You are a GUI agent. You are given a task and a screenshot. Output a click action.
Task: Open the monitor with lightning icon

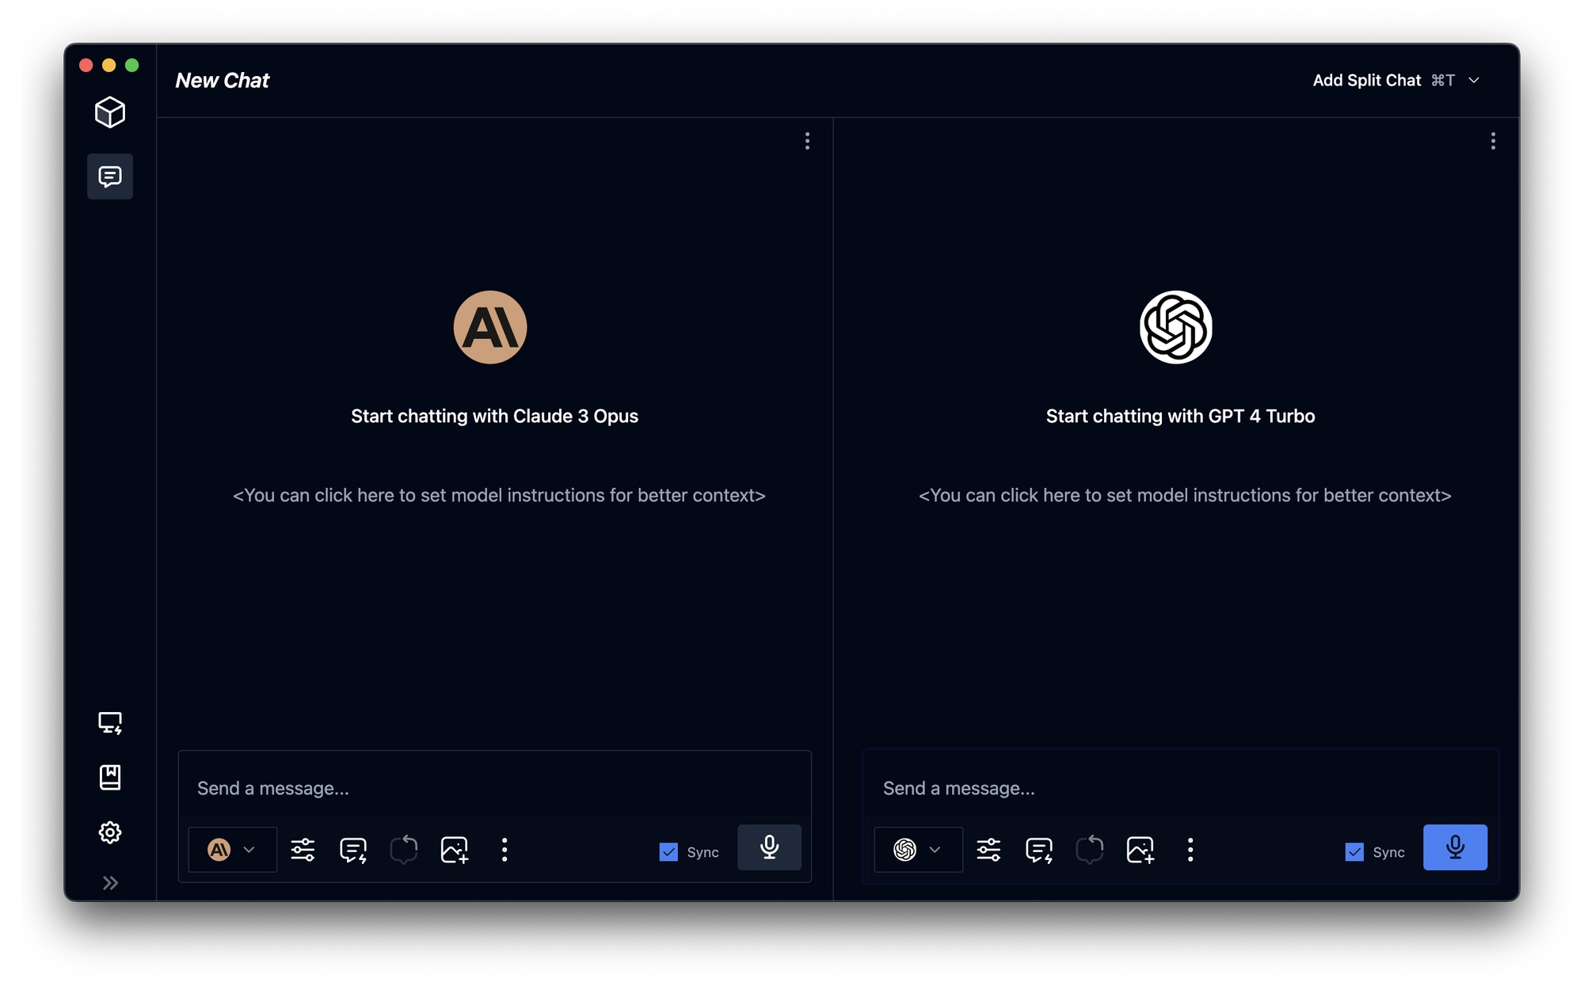pyautogui.click(x=110, y=722)
